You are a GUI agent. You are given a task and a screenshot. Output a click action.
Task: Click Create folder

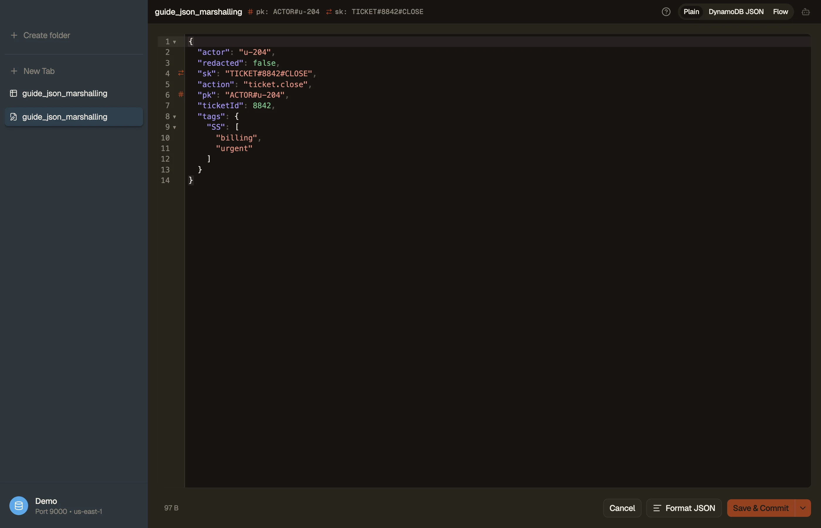point(47,35)
